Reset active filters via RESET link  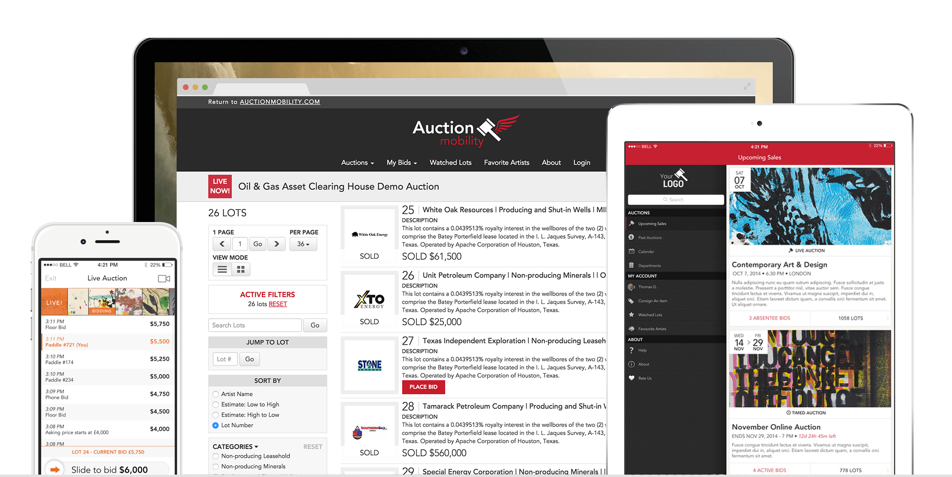278,304
